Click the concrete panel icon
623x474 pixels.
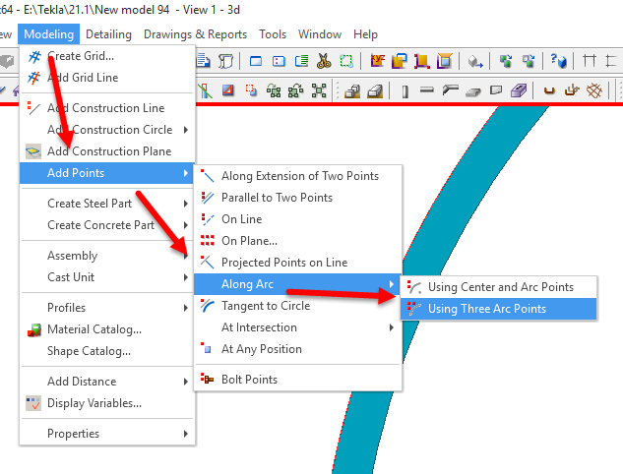click(496, 90)
